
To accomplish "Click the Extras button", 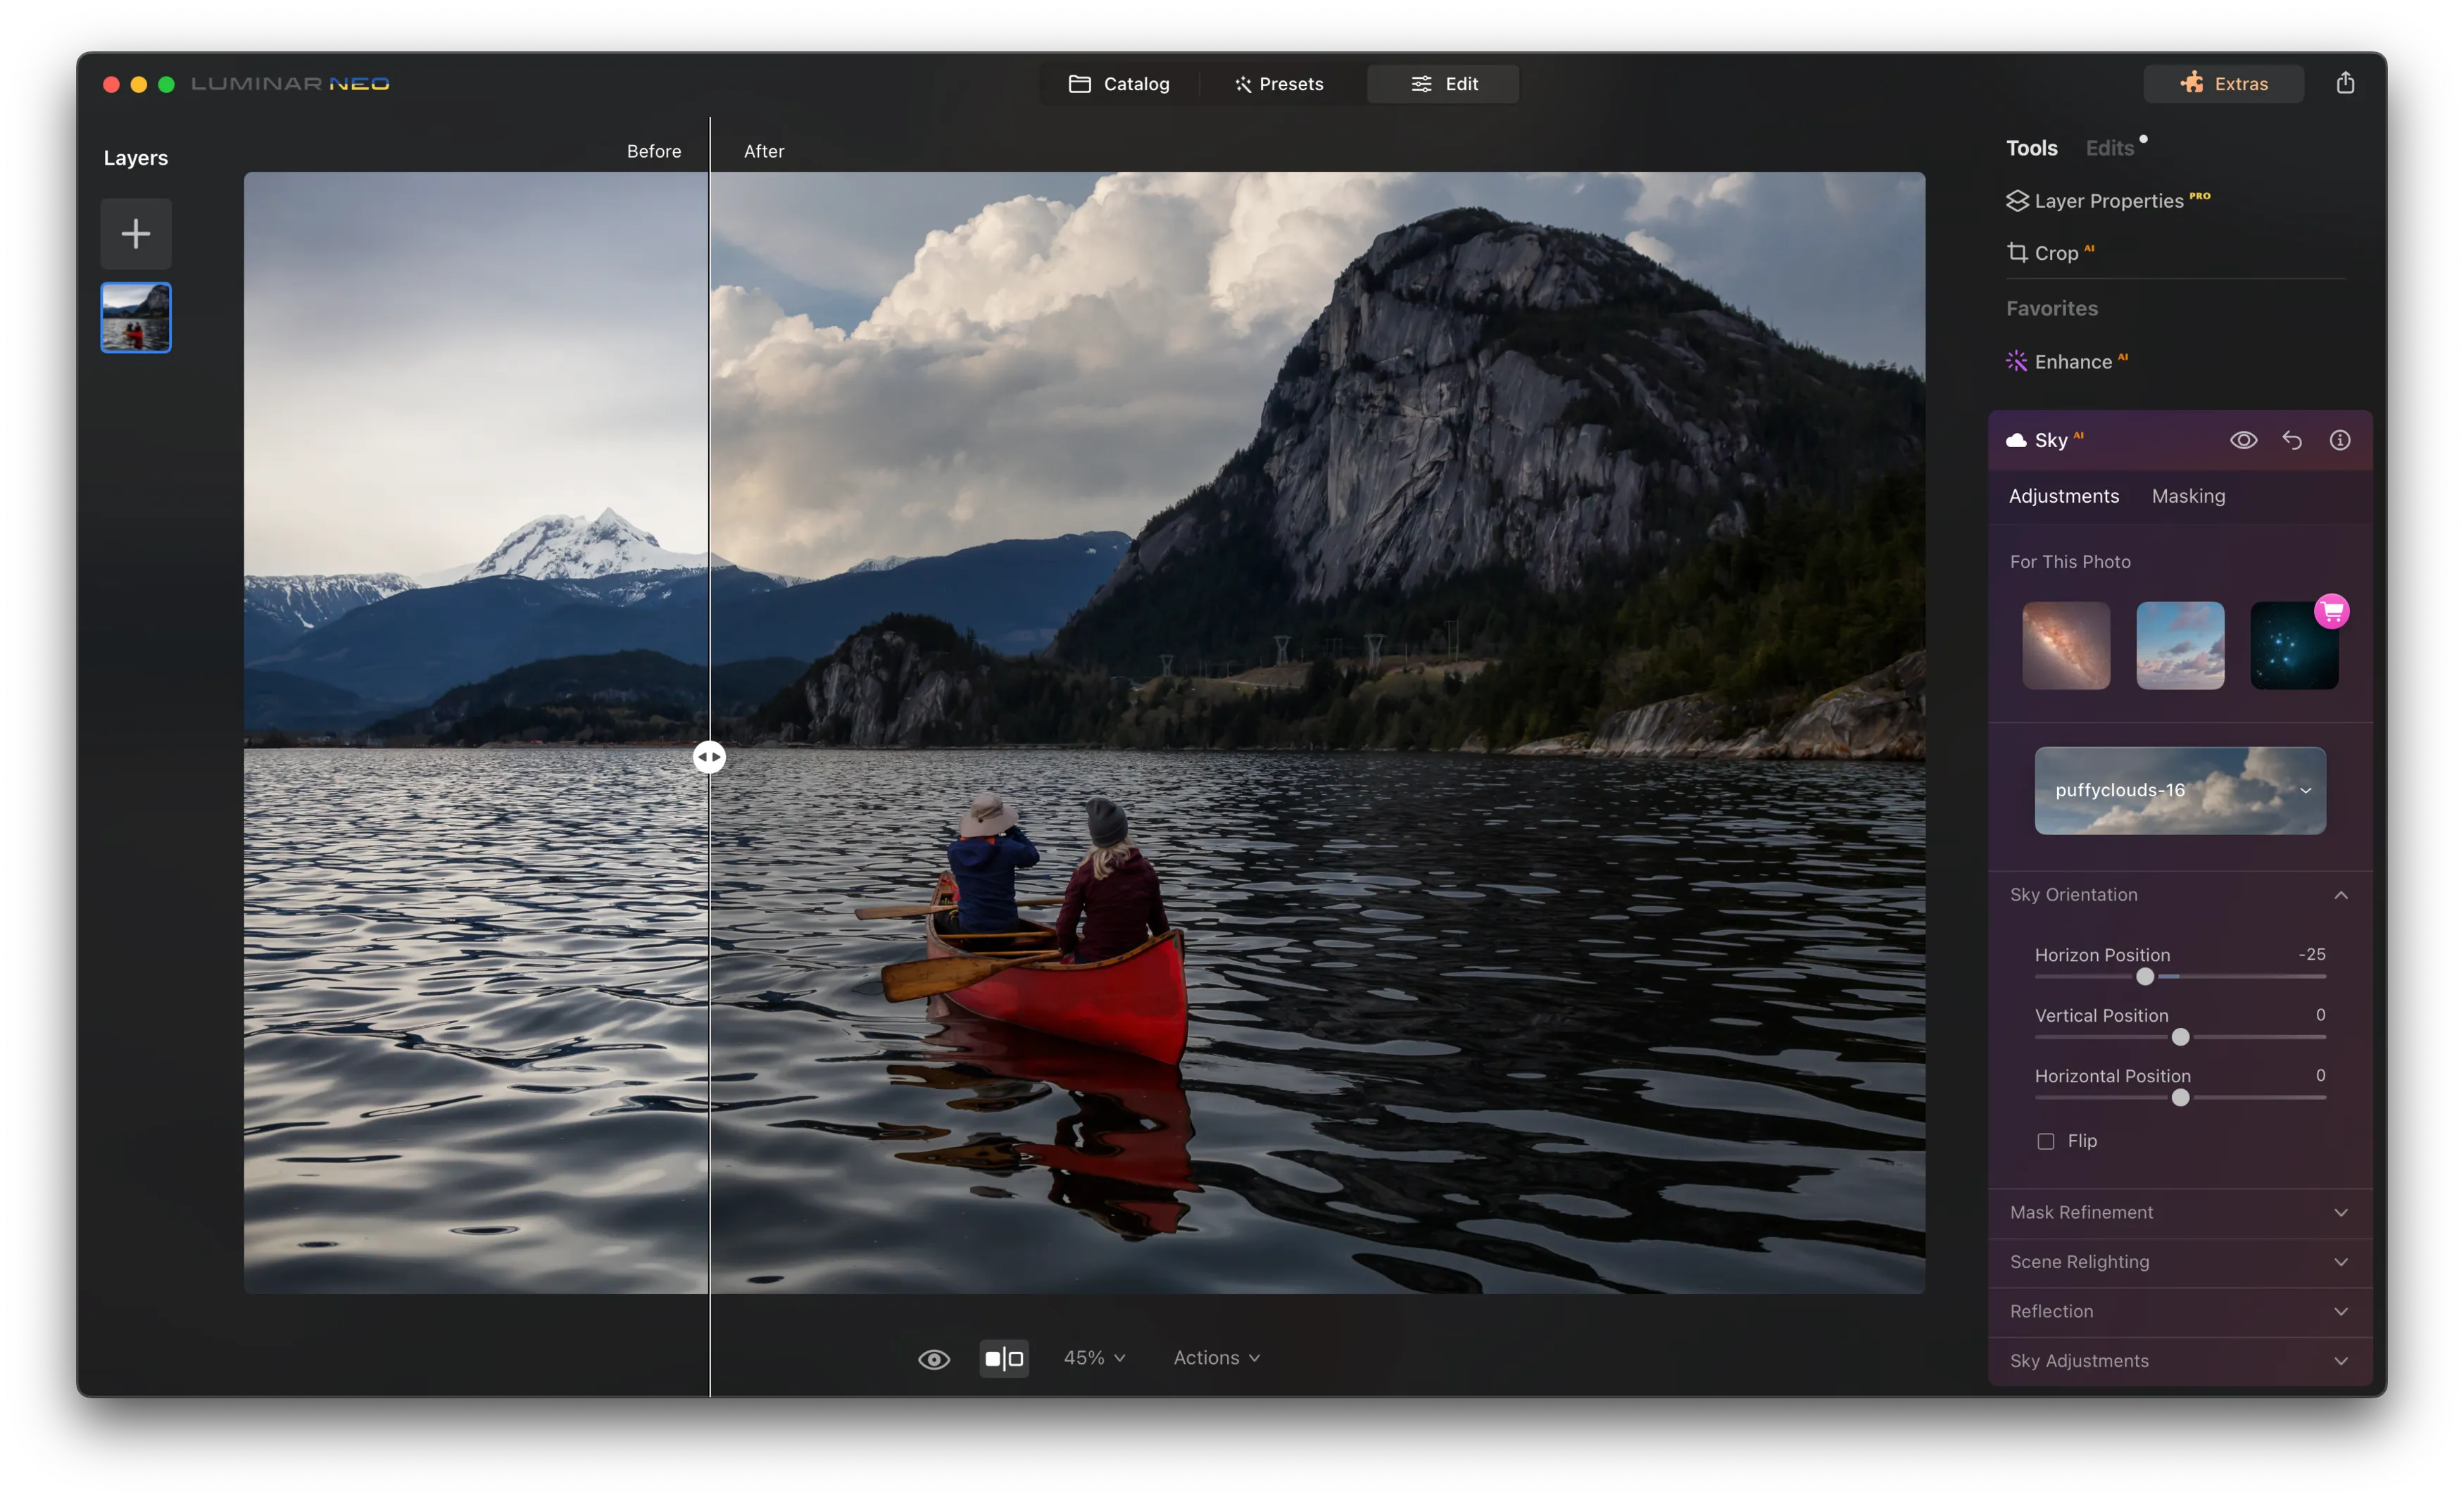I will coord(2223,84).
